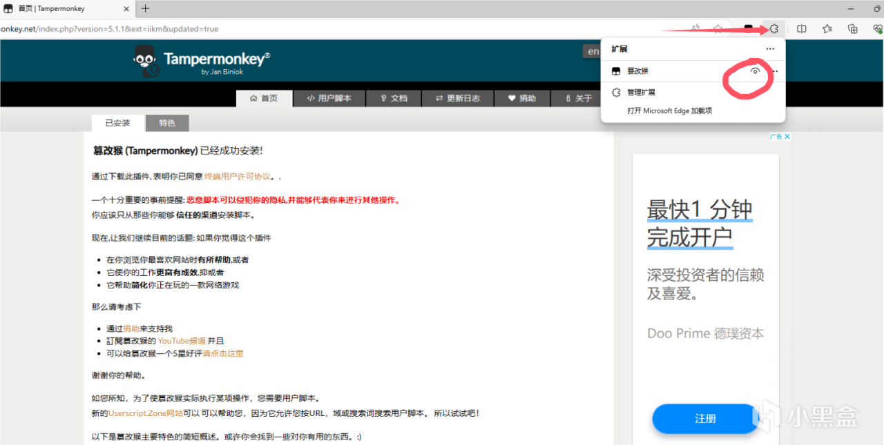Click the 广告 ad info badge
The image size is (884, 445).
coord(776,137)
